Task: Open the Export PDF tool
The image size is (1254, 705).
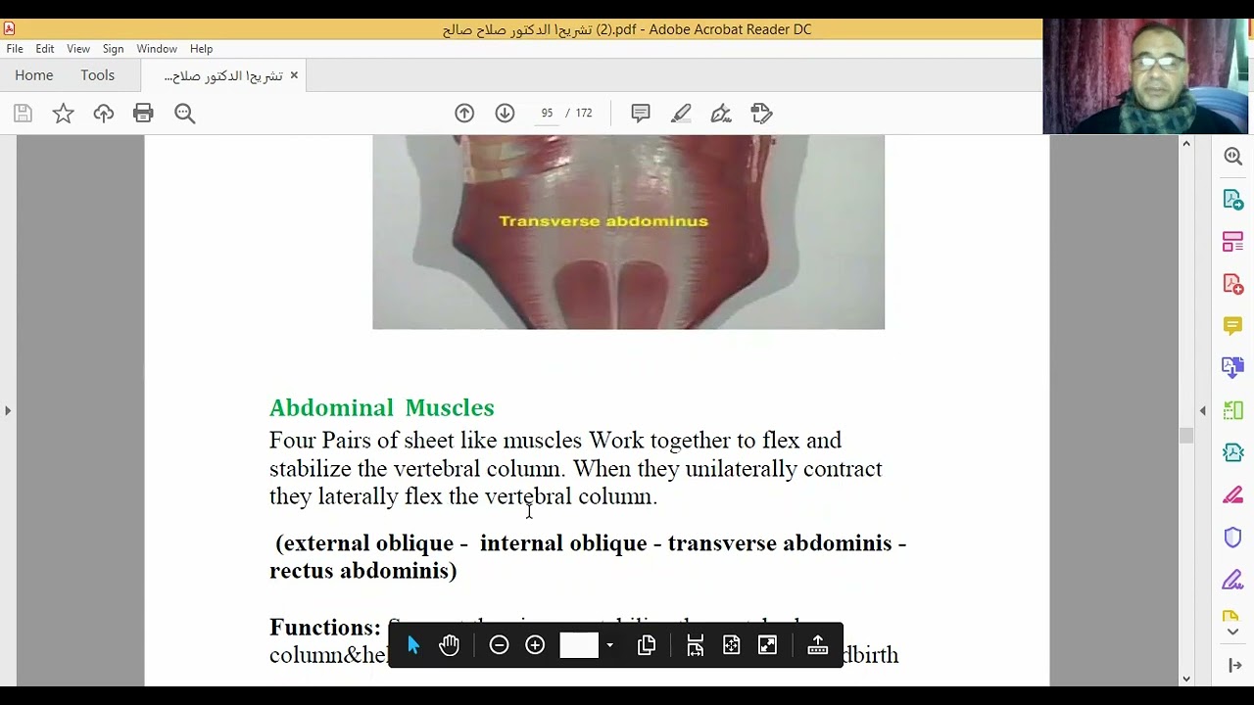Action: click(x=1233, y=199)
